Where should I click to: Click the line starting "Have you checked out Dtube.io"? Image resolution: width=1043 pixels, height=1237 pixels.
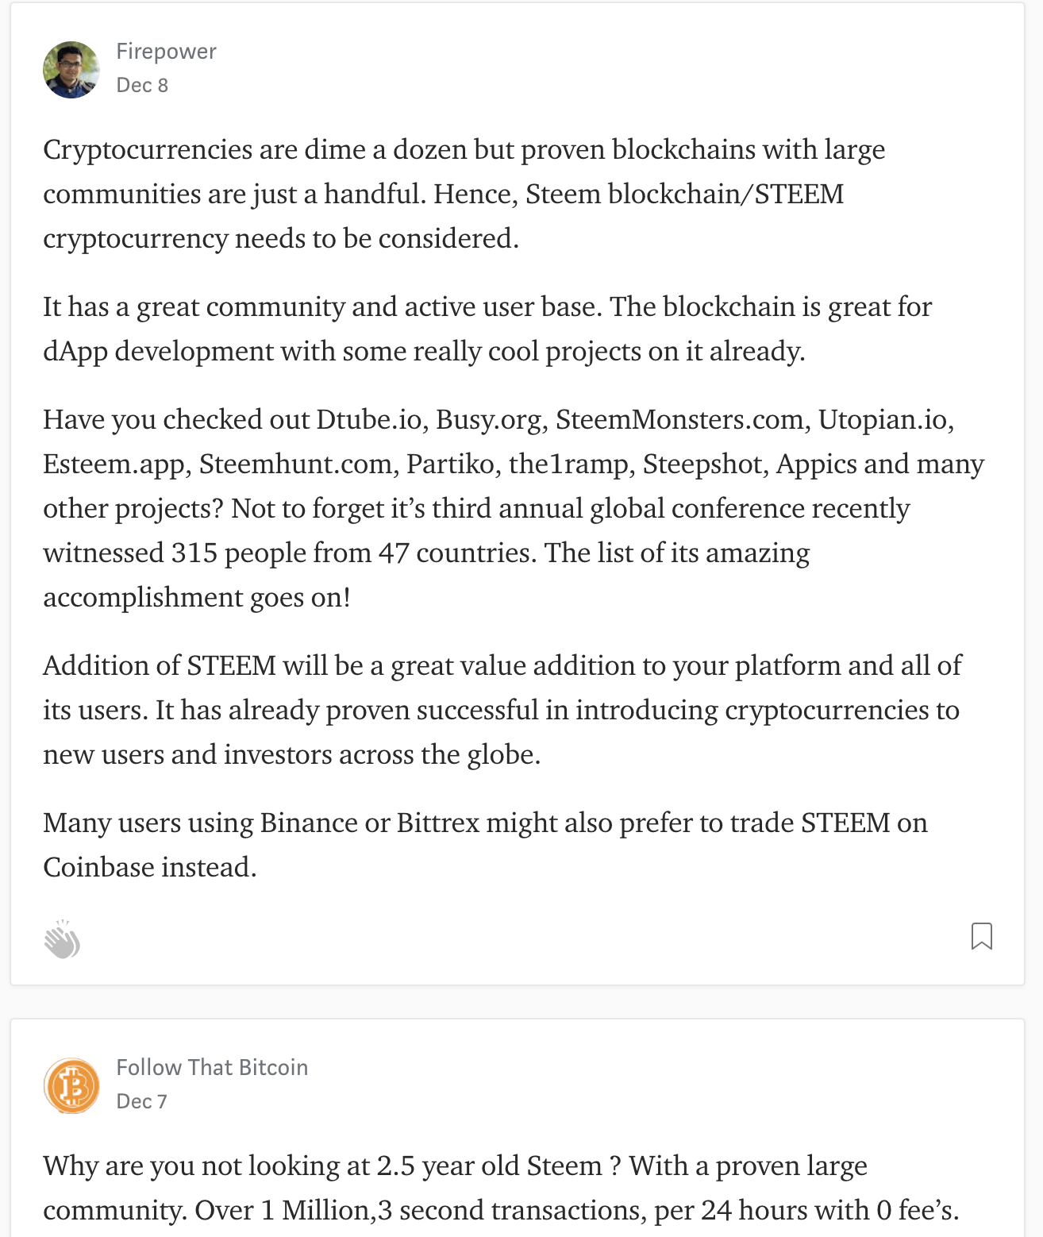tap(498, 420)
